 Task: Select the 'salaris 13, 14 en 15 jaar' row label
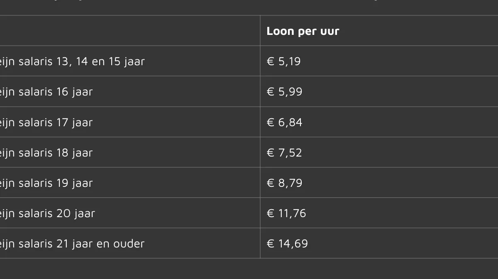tap(72, 61)
